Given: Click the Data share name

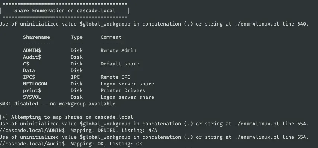Looking at the screenshot, I should pos(29,71).
